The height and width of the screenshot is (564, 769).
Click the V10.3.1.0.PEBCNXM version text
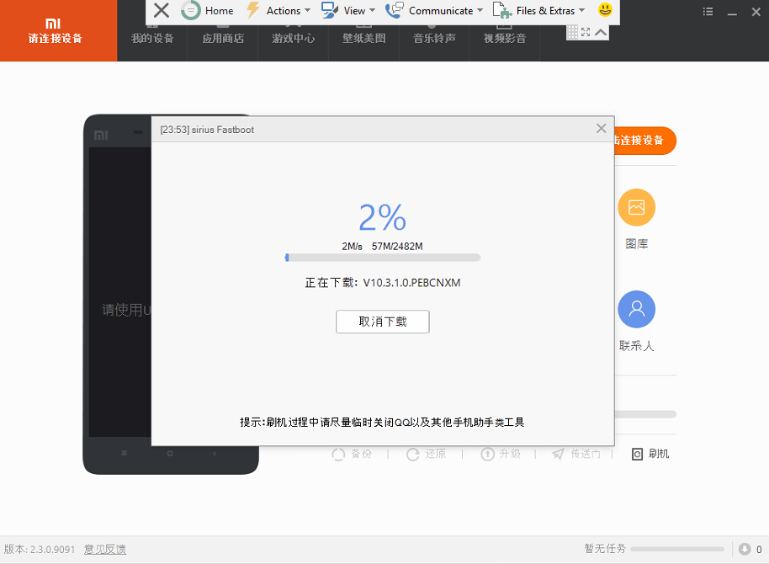(x=411, y=283)
